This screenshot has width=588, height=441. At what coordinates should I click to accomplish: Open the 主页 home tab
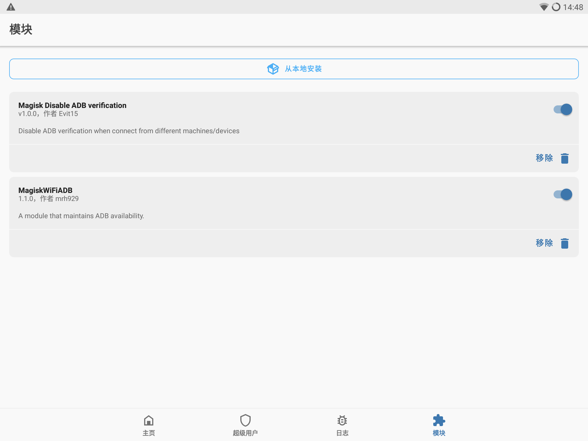pyautogui.click(x=148, y=425)
